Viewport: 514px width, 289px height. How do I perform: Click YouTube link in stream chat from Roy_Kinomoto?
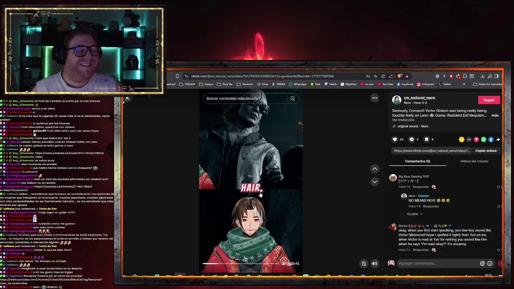[x=69, y=153]
